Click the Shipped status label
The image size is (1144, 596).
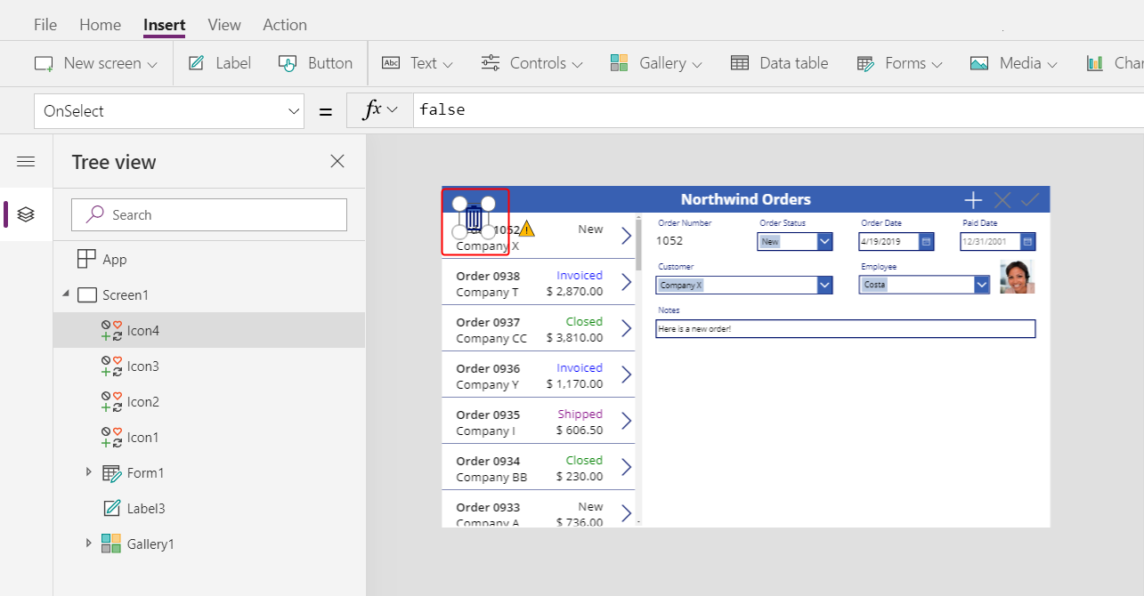pyautogui.click(x=580, y=414)
